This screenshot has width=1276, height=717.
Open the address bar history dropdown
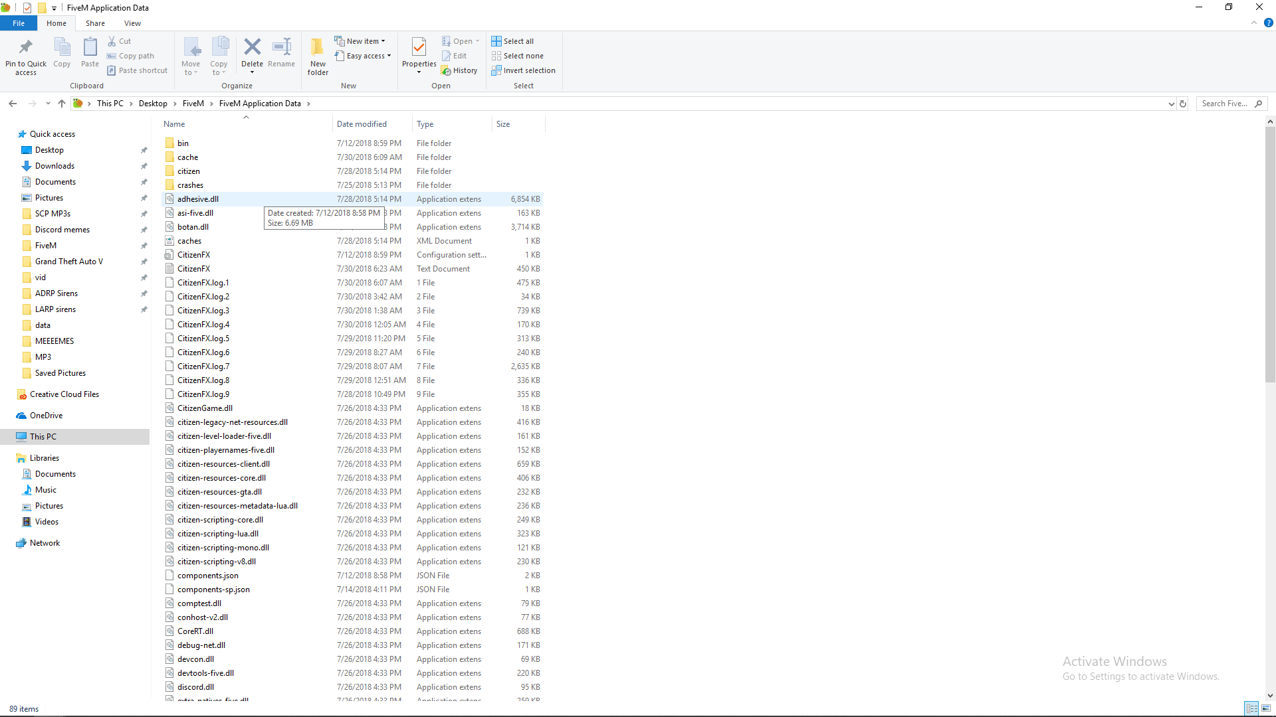click(x=1171, y=104)
